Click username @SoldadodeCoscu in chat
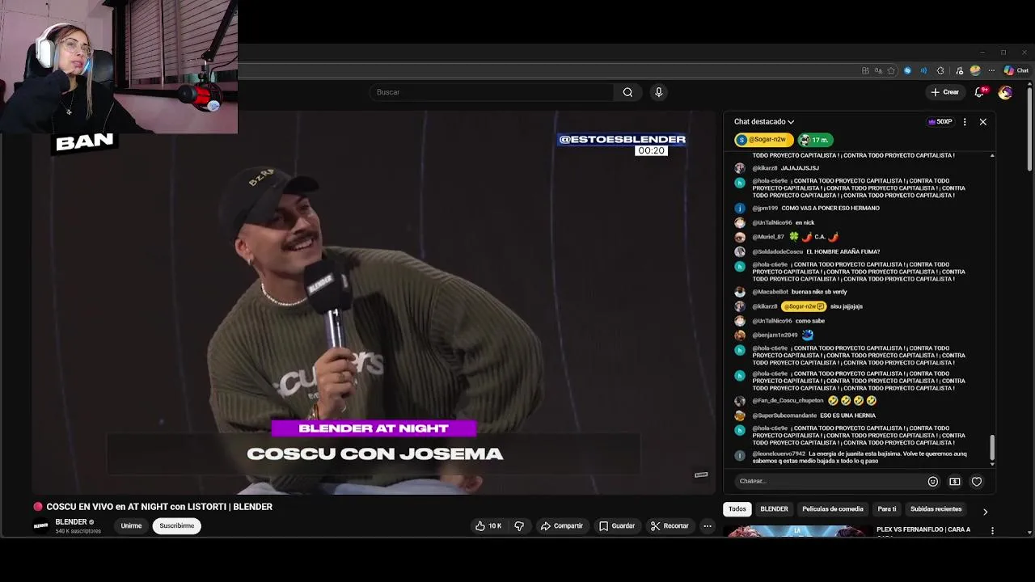This screenshot has width=1035, height=582. pyautogui.click(x=777, y=252)
